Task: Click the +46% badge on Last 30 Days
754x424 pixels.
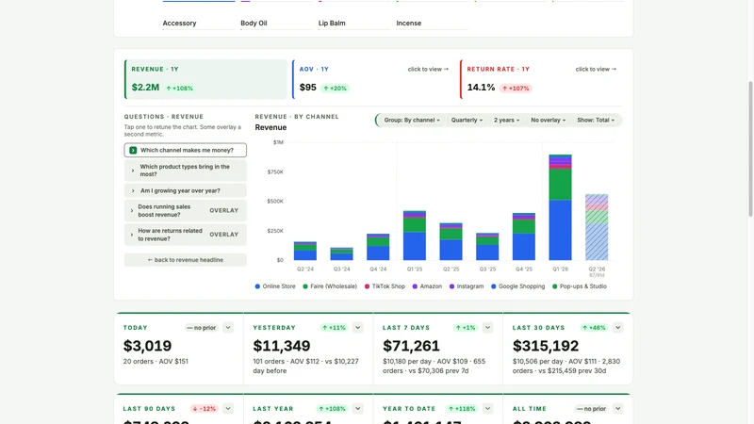Action: tap(595, 328)
